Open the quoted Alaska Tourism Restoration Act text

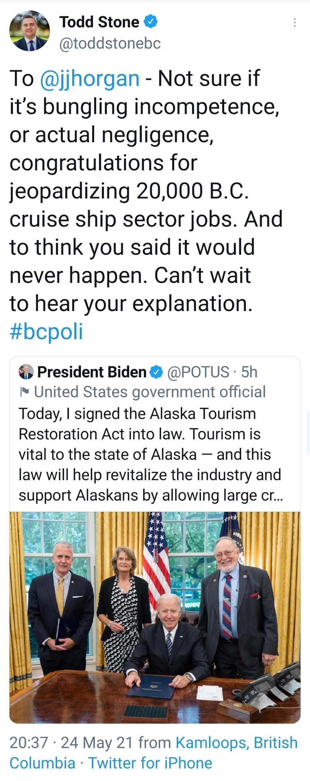point(150,454)
